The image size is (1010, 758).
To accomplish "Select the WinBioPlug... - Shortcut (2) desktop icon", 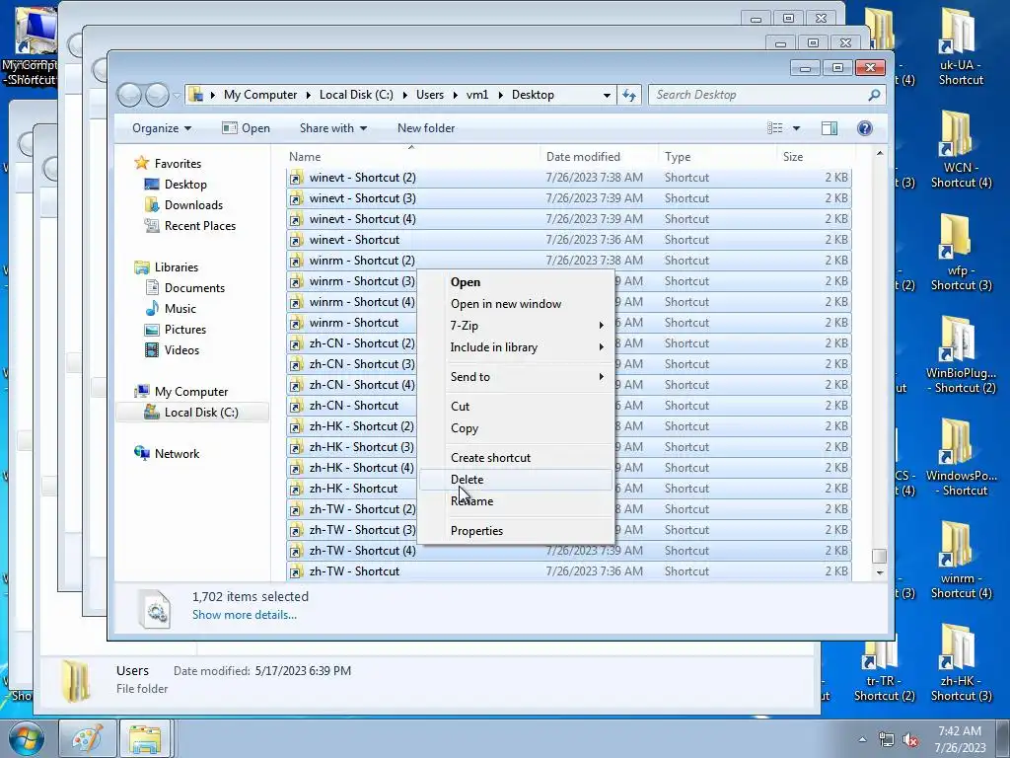I will coord(961,354).
